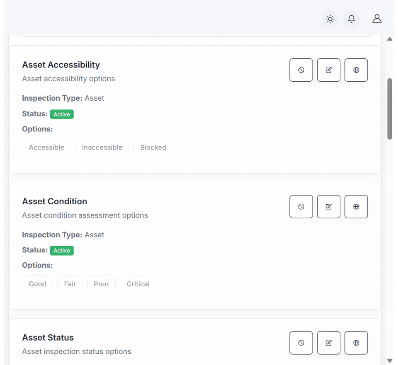Open Asset Condition globe translations icon
This screenshot has width=398, height=365.
(356, 206)
